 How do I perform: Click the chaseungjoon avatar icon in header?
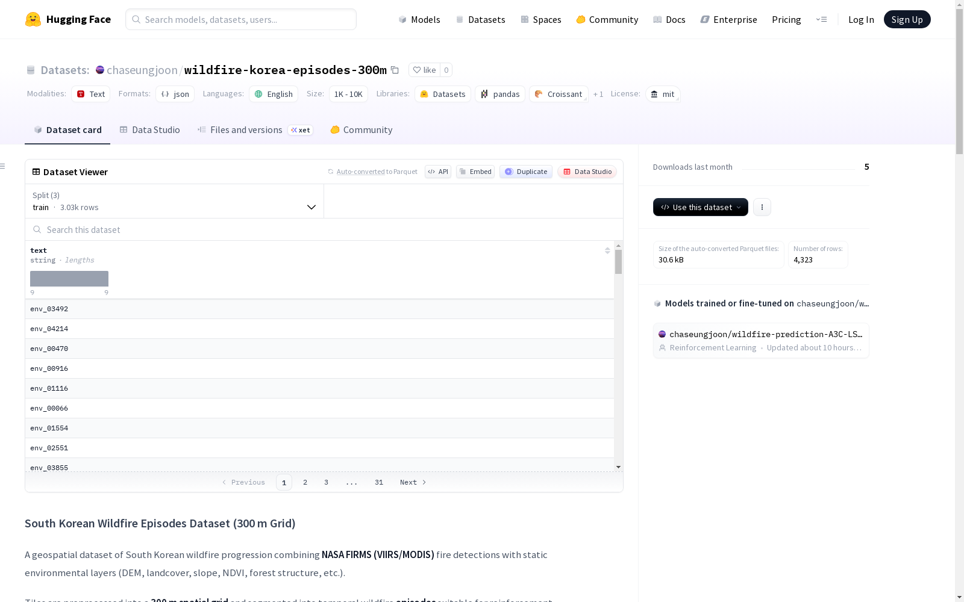(100, 70)
